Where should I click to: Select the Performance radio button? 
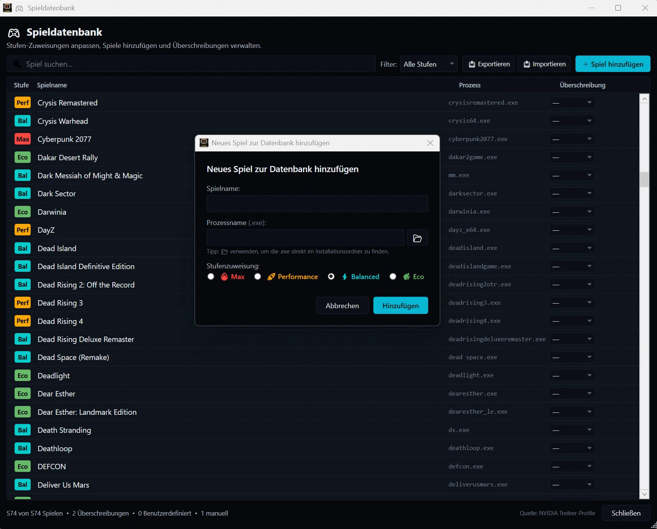(x=258, y=277)
